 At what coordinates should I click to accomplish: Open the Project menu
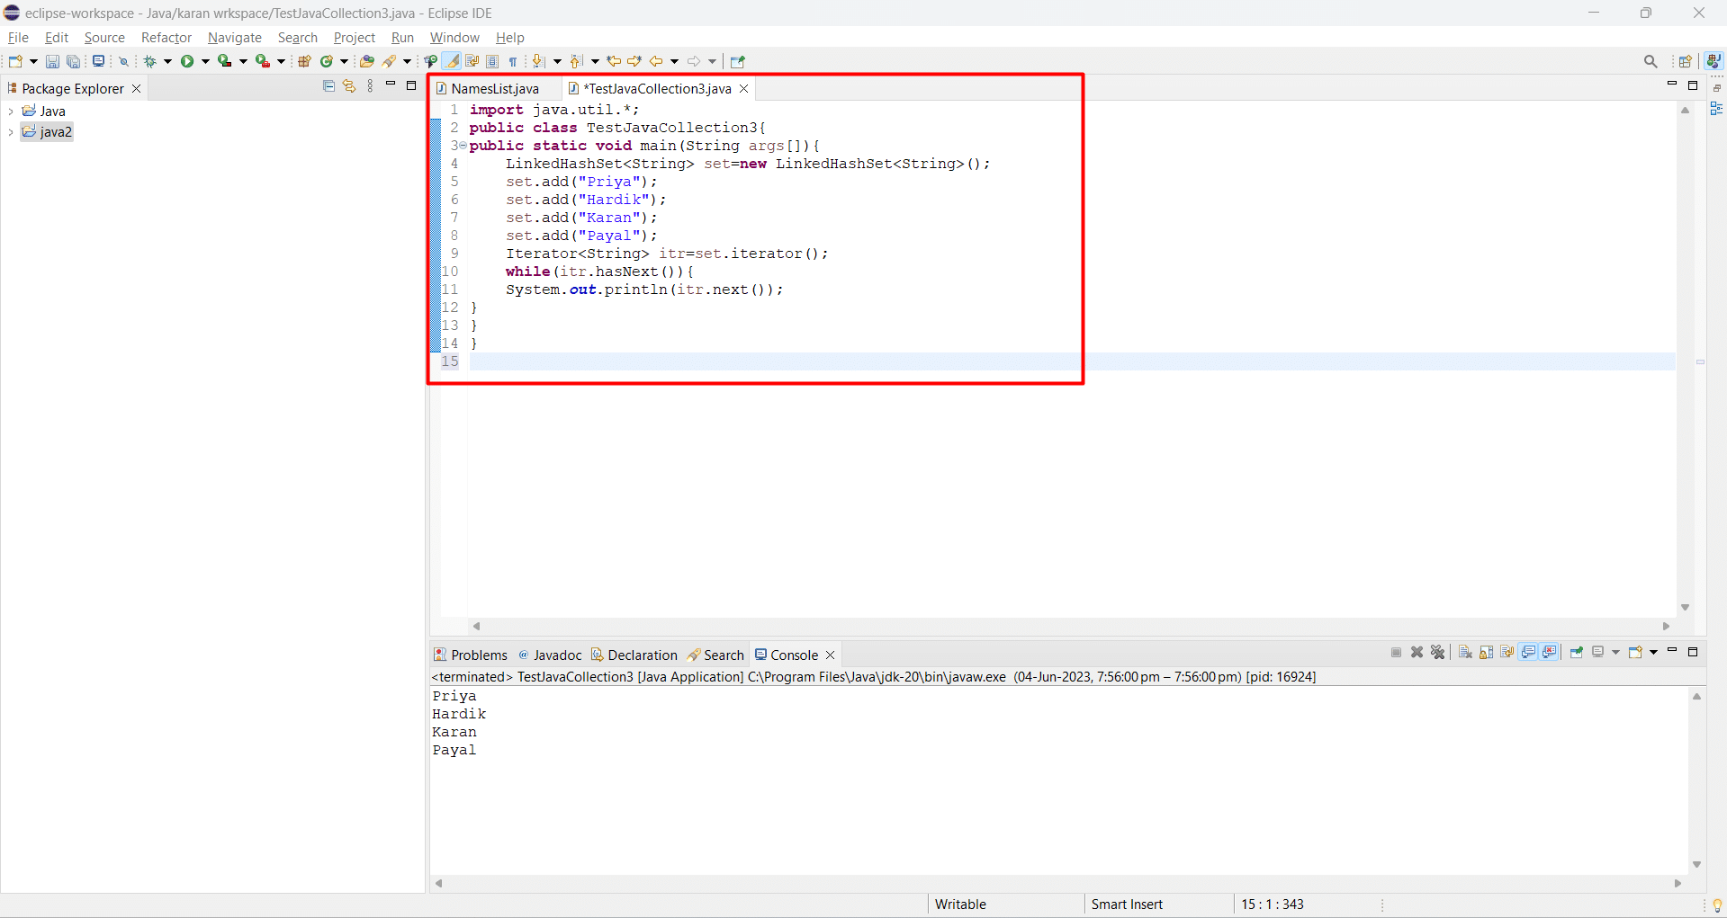coord(355,38)
